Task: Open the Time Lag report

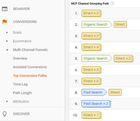Action: tap(20, 84)
